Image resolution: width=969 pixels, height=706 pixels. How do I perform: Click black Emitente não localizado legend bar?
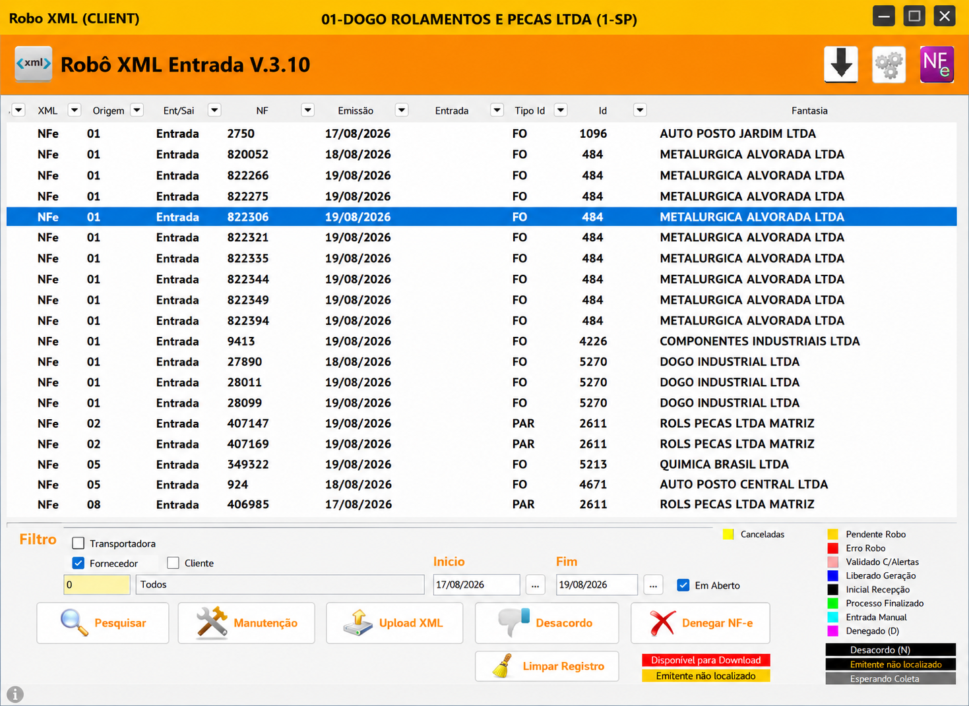[x=891, y=664]
